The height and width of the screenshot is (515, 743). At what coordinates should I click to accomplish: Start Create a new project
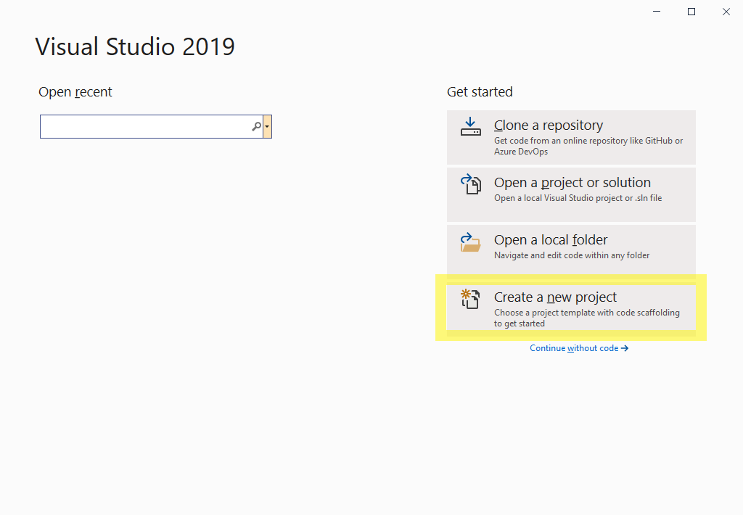(x=571, y=308)
